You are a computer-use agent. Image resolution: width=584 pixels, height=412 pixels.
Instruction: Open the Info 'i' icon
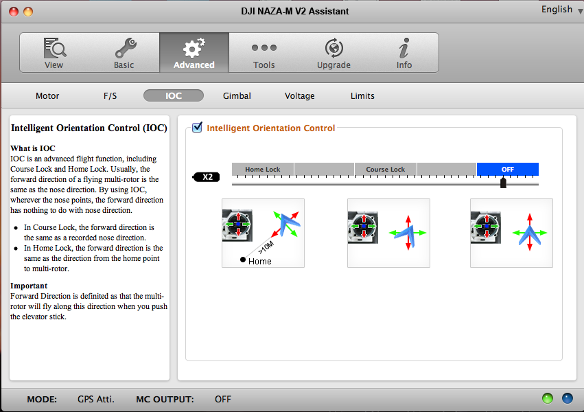coord(404,48)
